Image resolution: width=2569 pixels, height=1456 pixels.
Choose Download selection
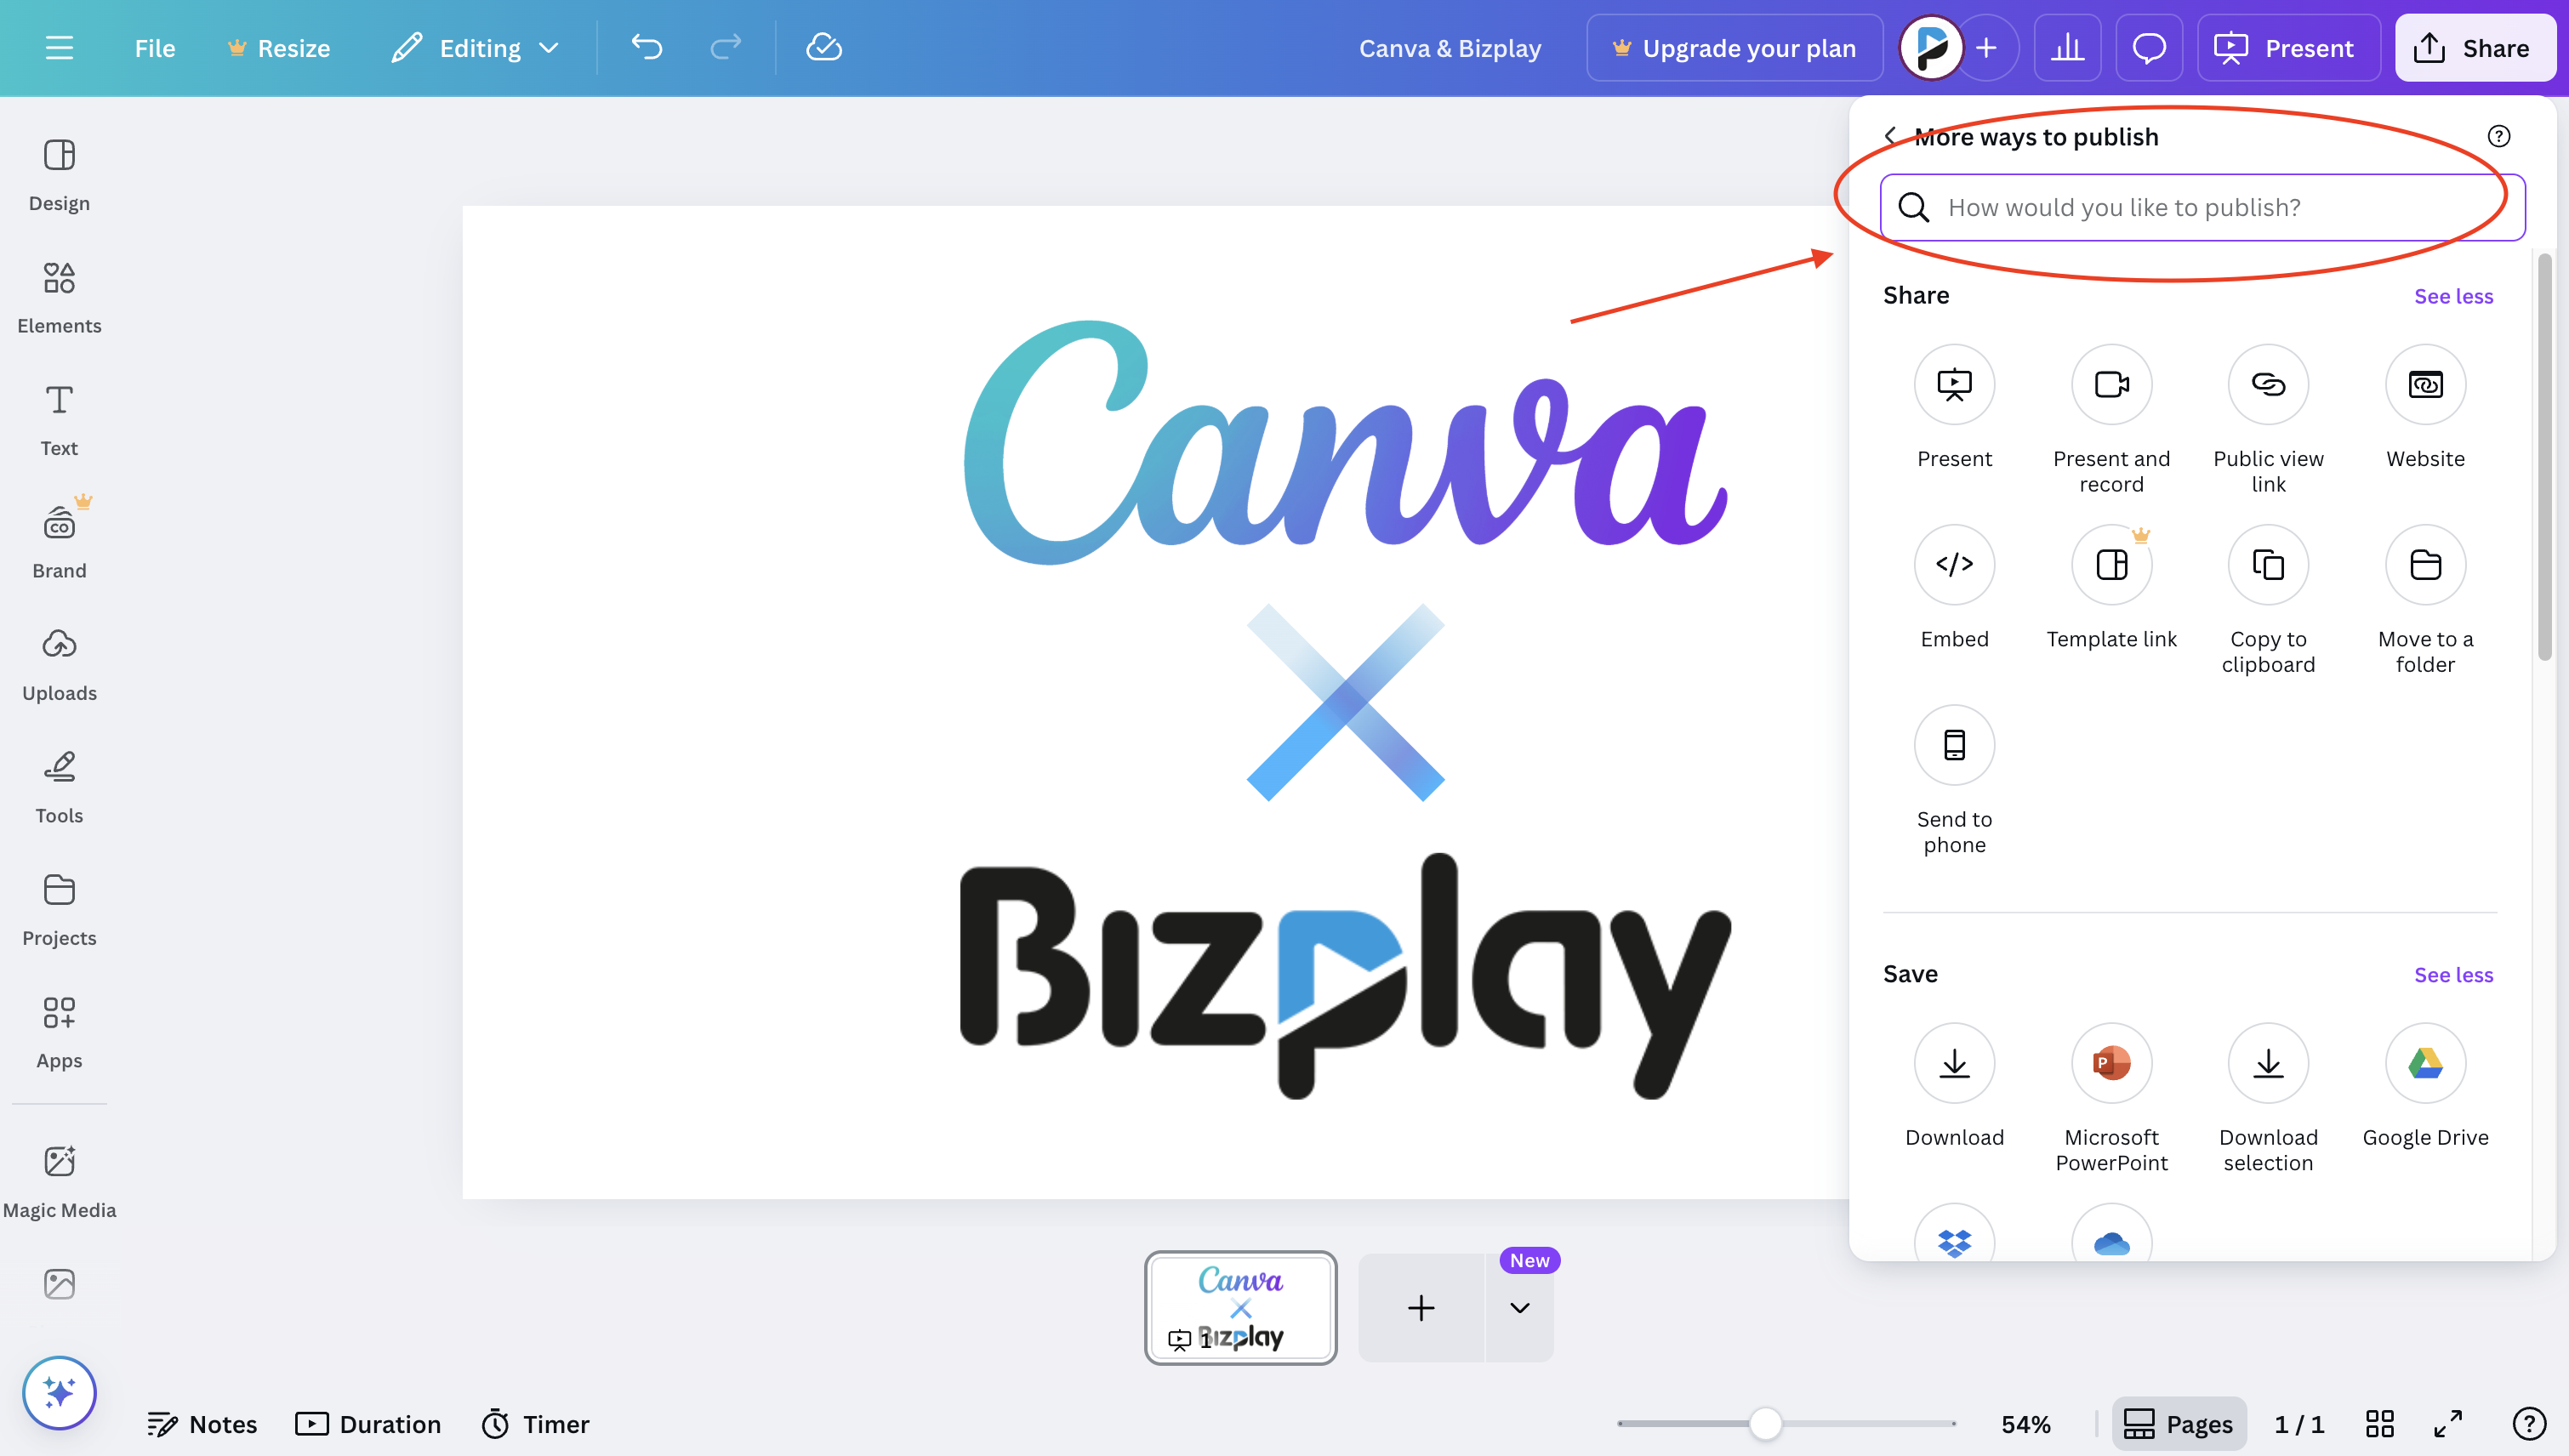[2268, 1098]
